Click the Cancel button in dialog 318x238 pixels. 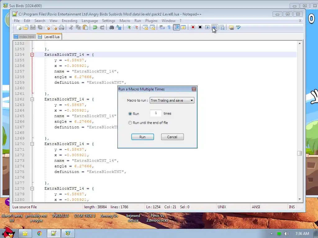[x=172, y=137]
